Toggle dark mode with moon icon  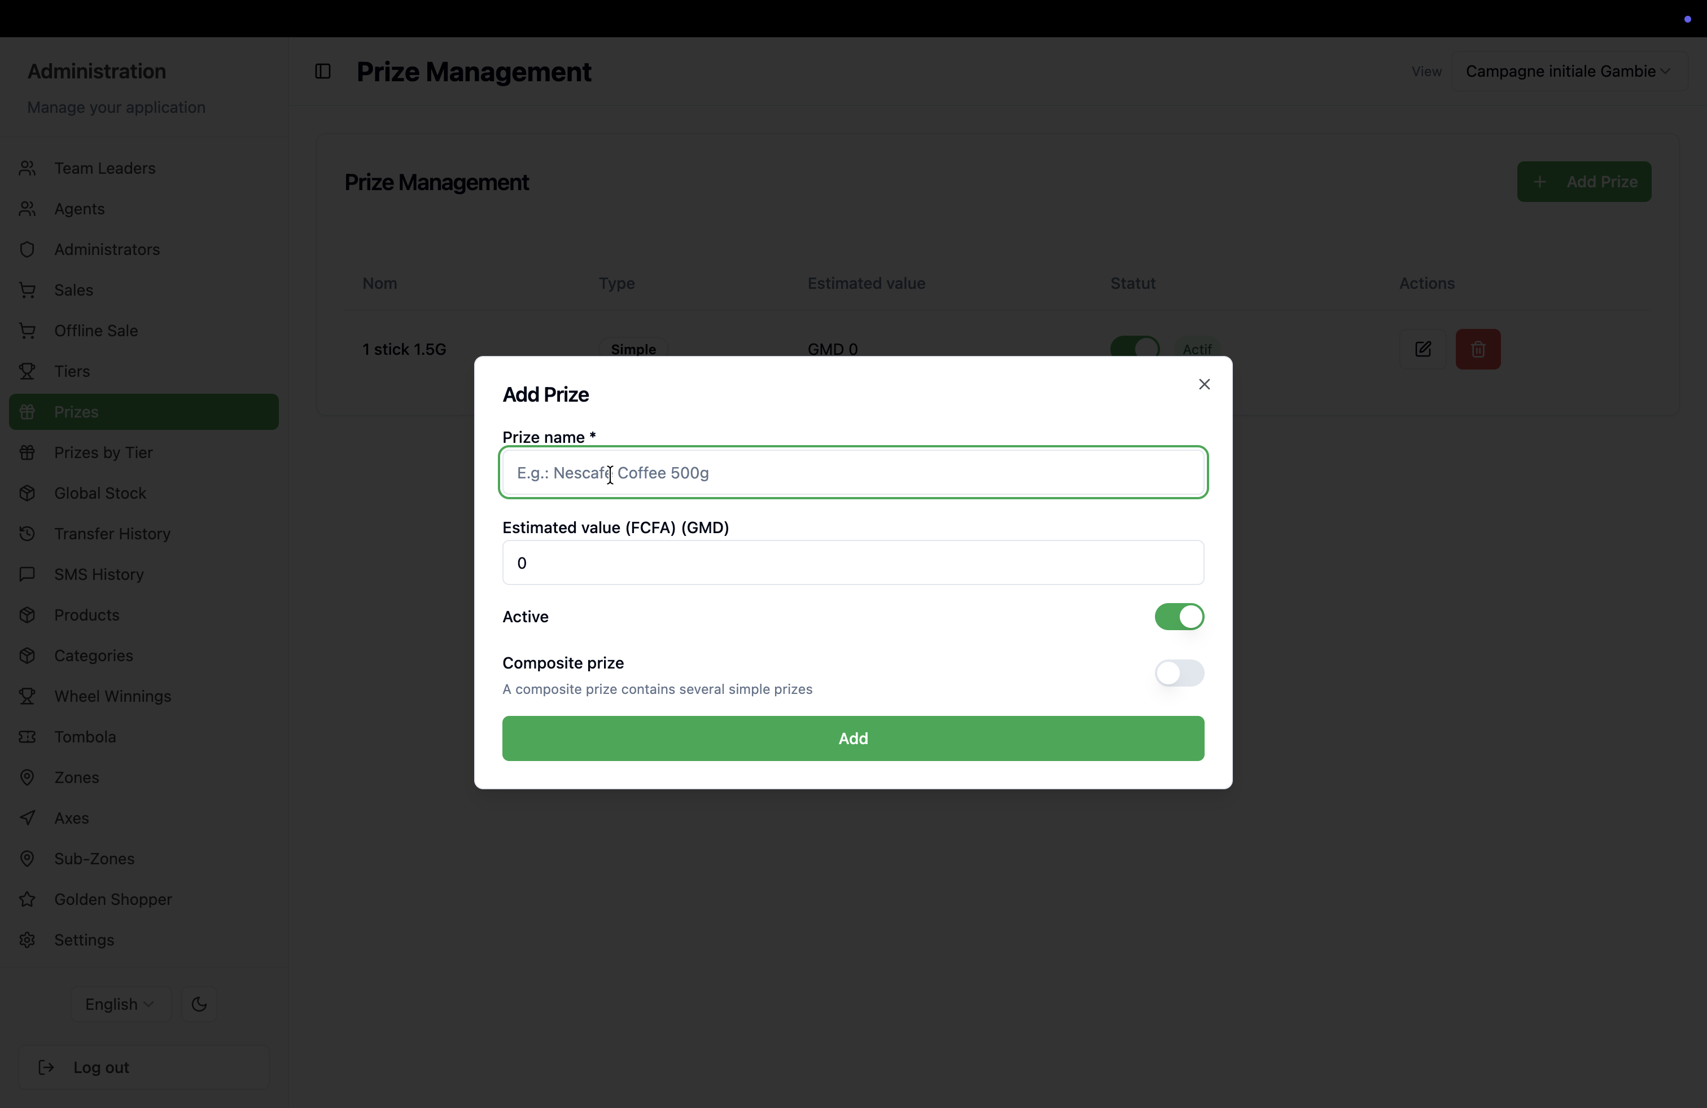[199, 1004]
